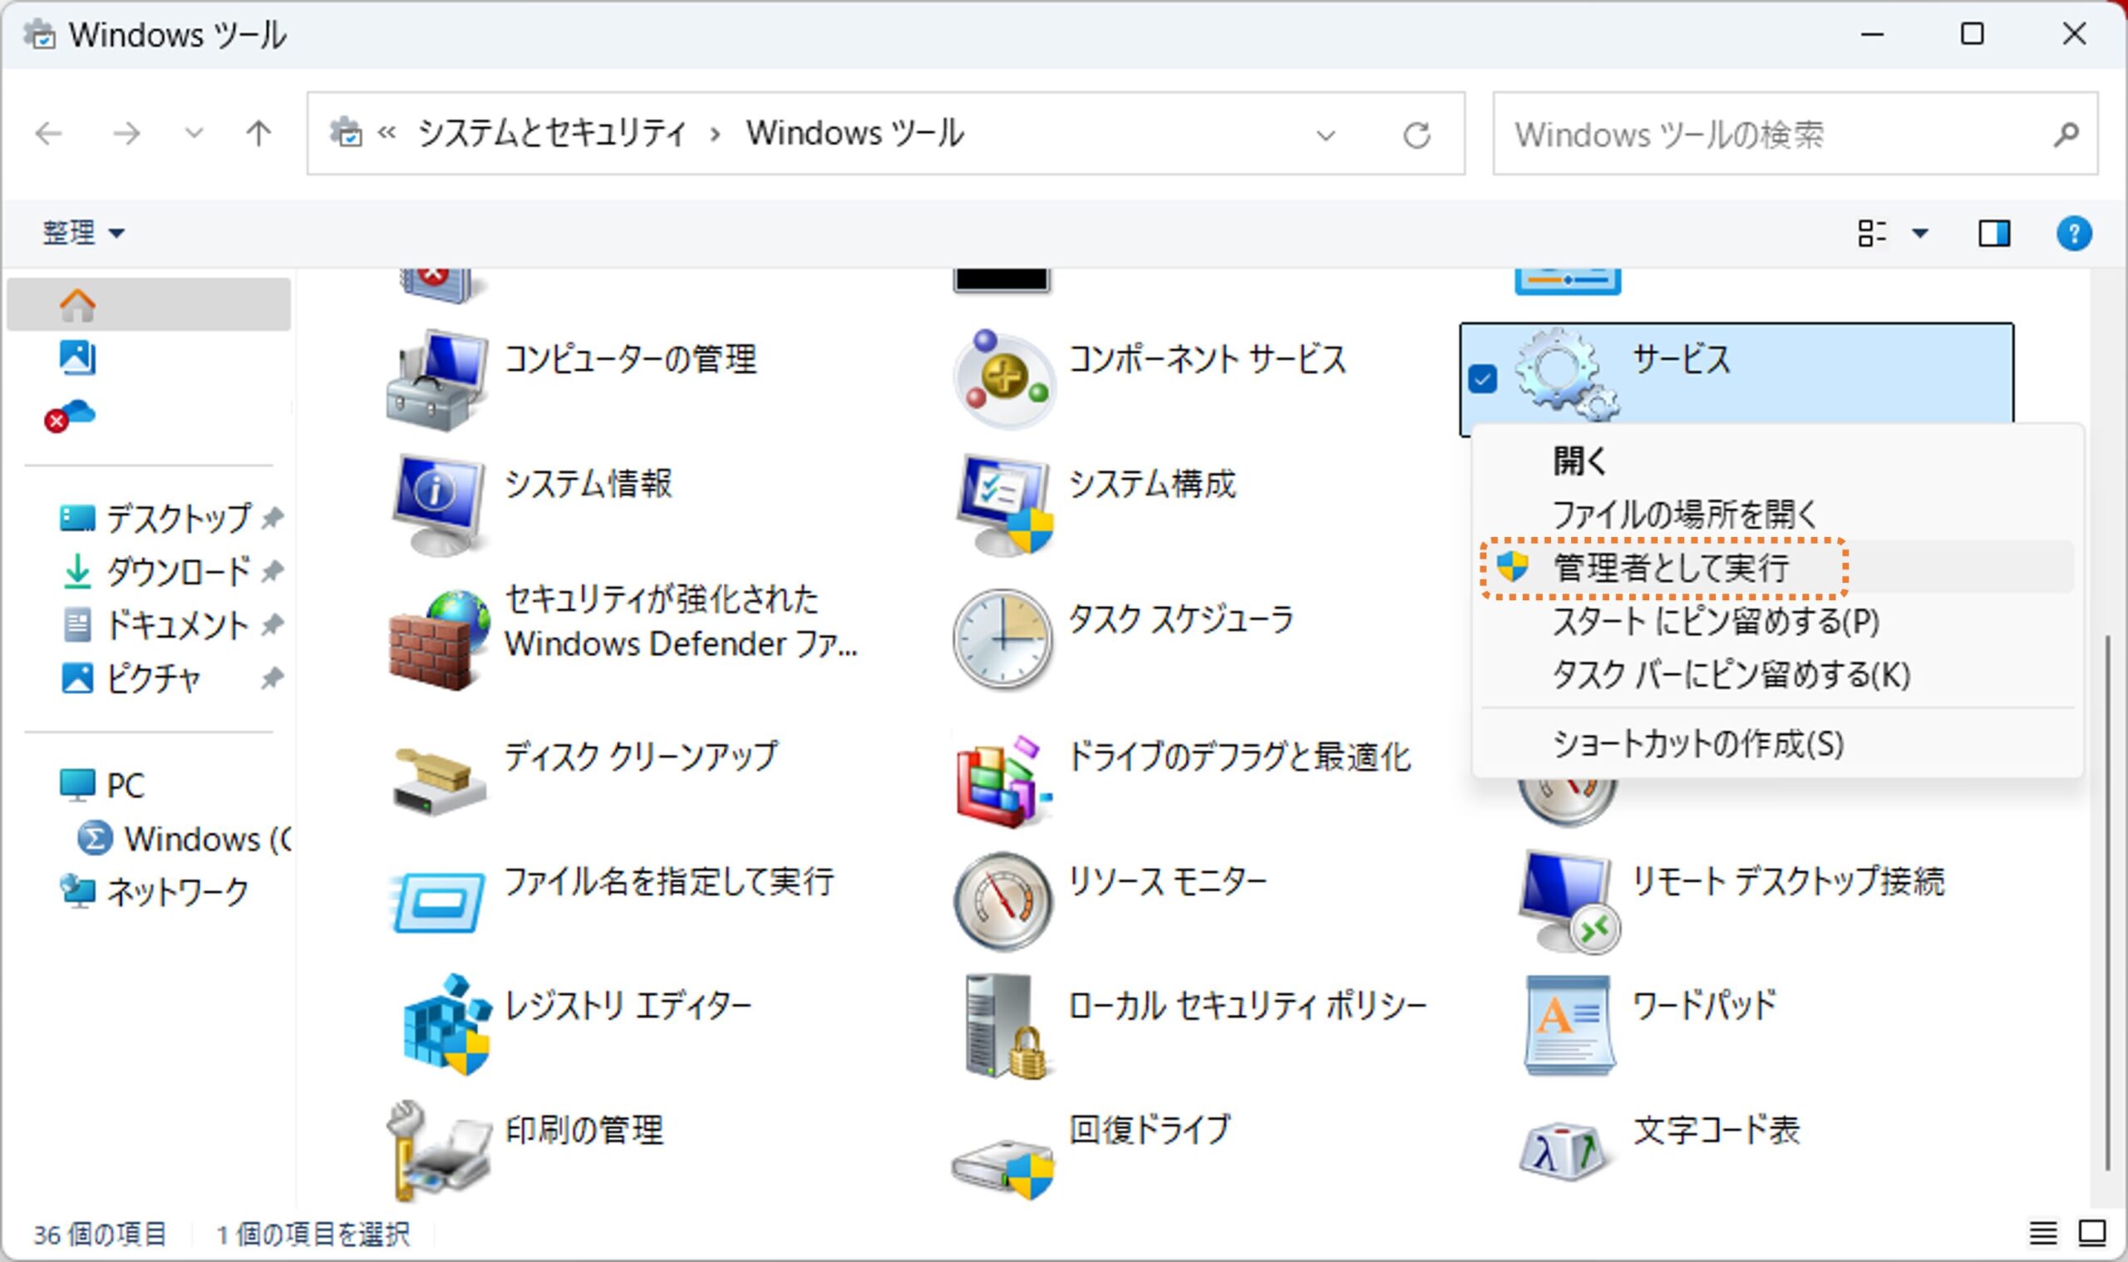Open ピクチャ in quick access

130,678
